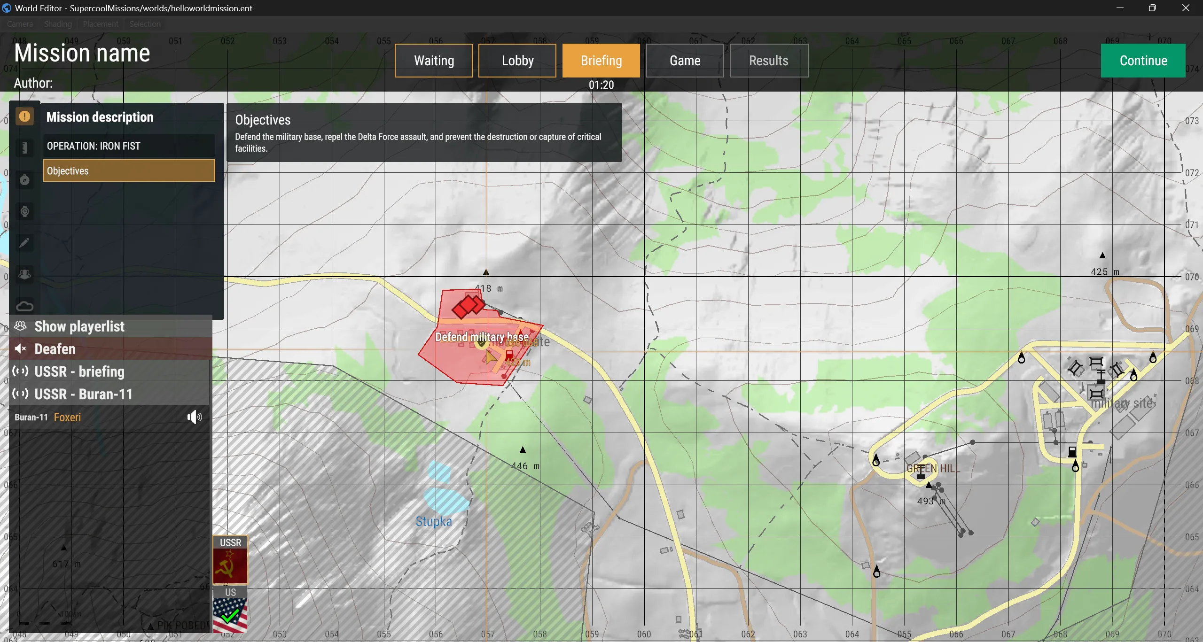
Task: Click the Buran-11 group label beside Foxeri
Action: pyautogui.click(x=31, y=417)
